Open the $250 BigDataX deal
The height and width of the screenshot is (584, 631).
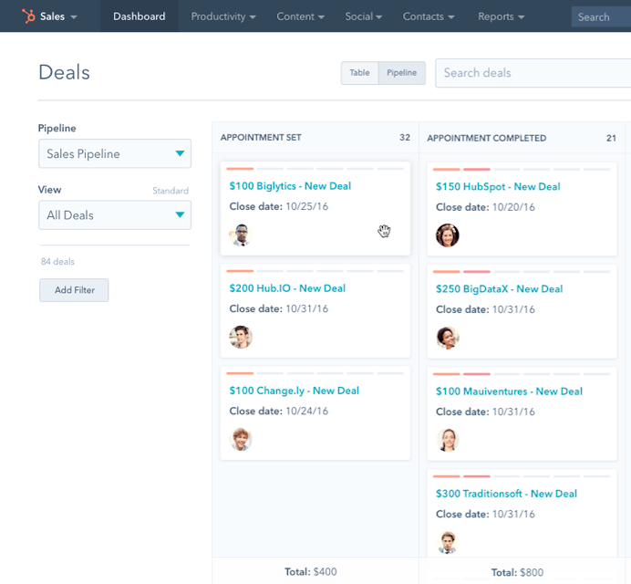499,289
